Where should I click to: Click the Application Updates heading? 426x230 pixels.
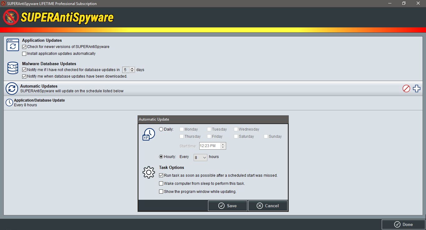pyautogui.click(x=42, y=40)
